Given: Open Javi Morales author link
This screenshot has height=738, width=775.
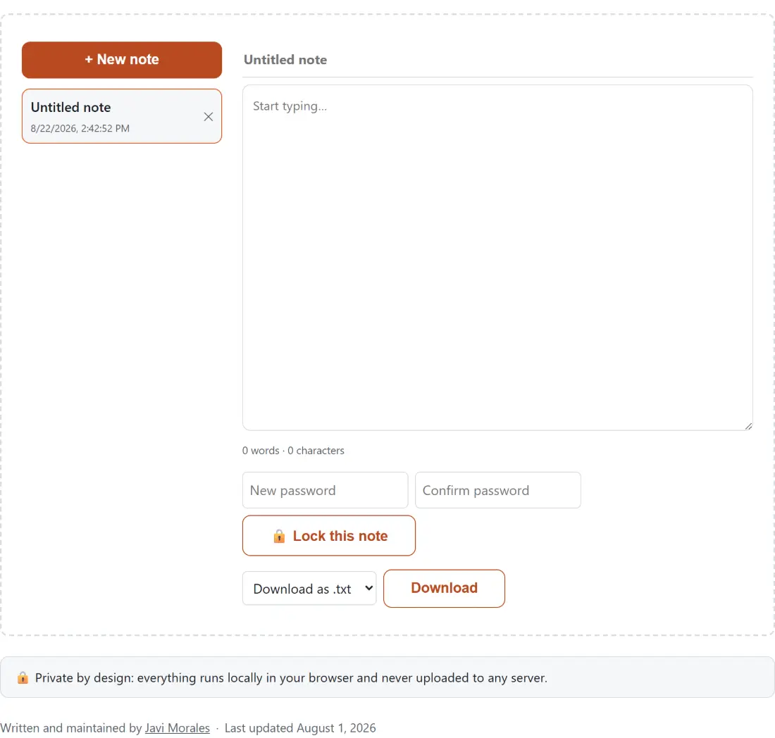Looking at the screenshot, I should pyautogui.click(x=178, y=728).
